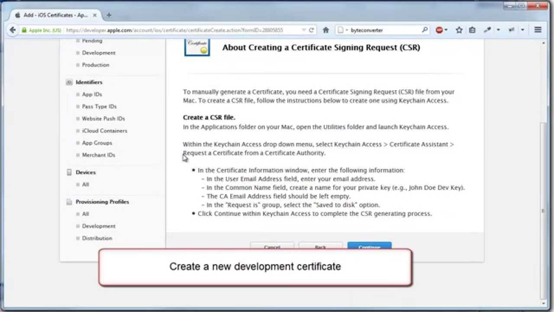Open the Firefox home page icon
The height and width of the screenshot is (312, 554).
click(326, 30)
